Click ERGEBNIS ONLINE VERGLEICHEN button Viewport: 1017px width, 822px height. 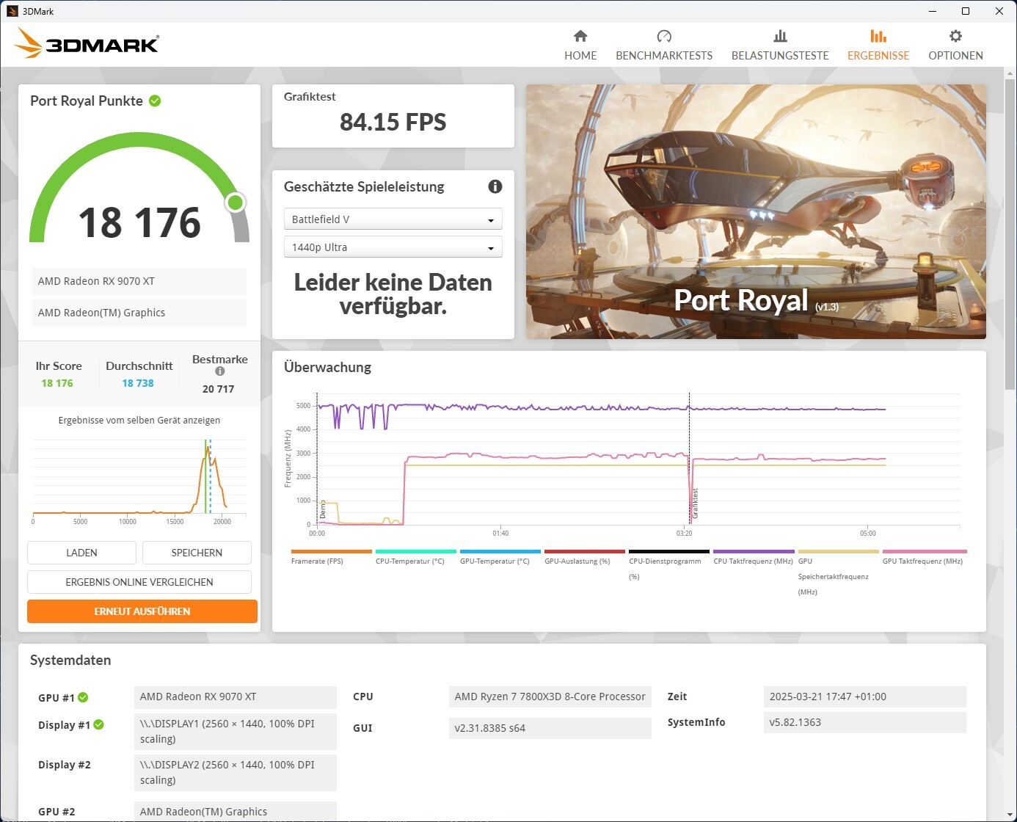[x=139, y=582]
